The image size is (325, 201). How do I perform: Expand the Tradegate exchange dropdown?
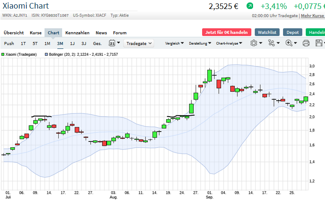pos(139,43)
